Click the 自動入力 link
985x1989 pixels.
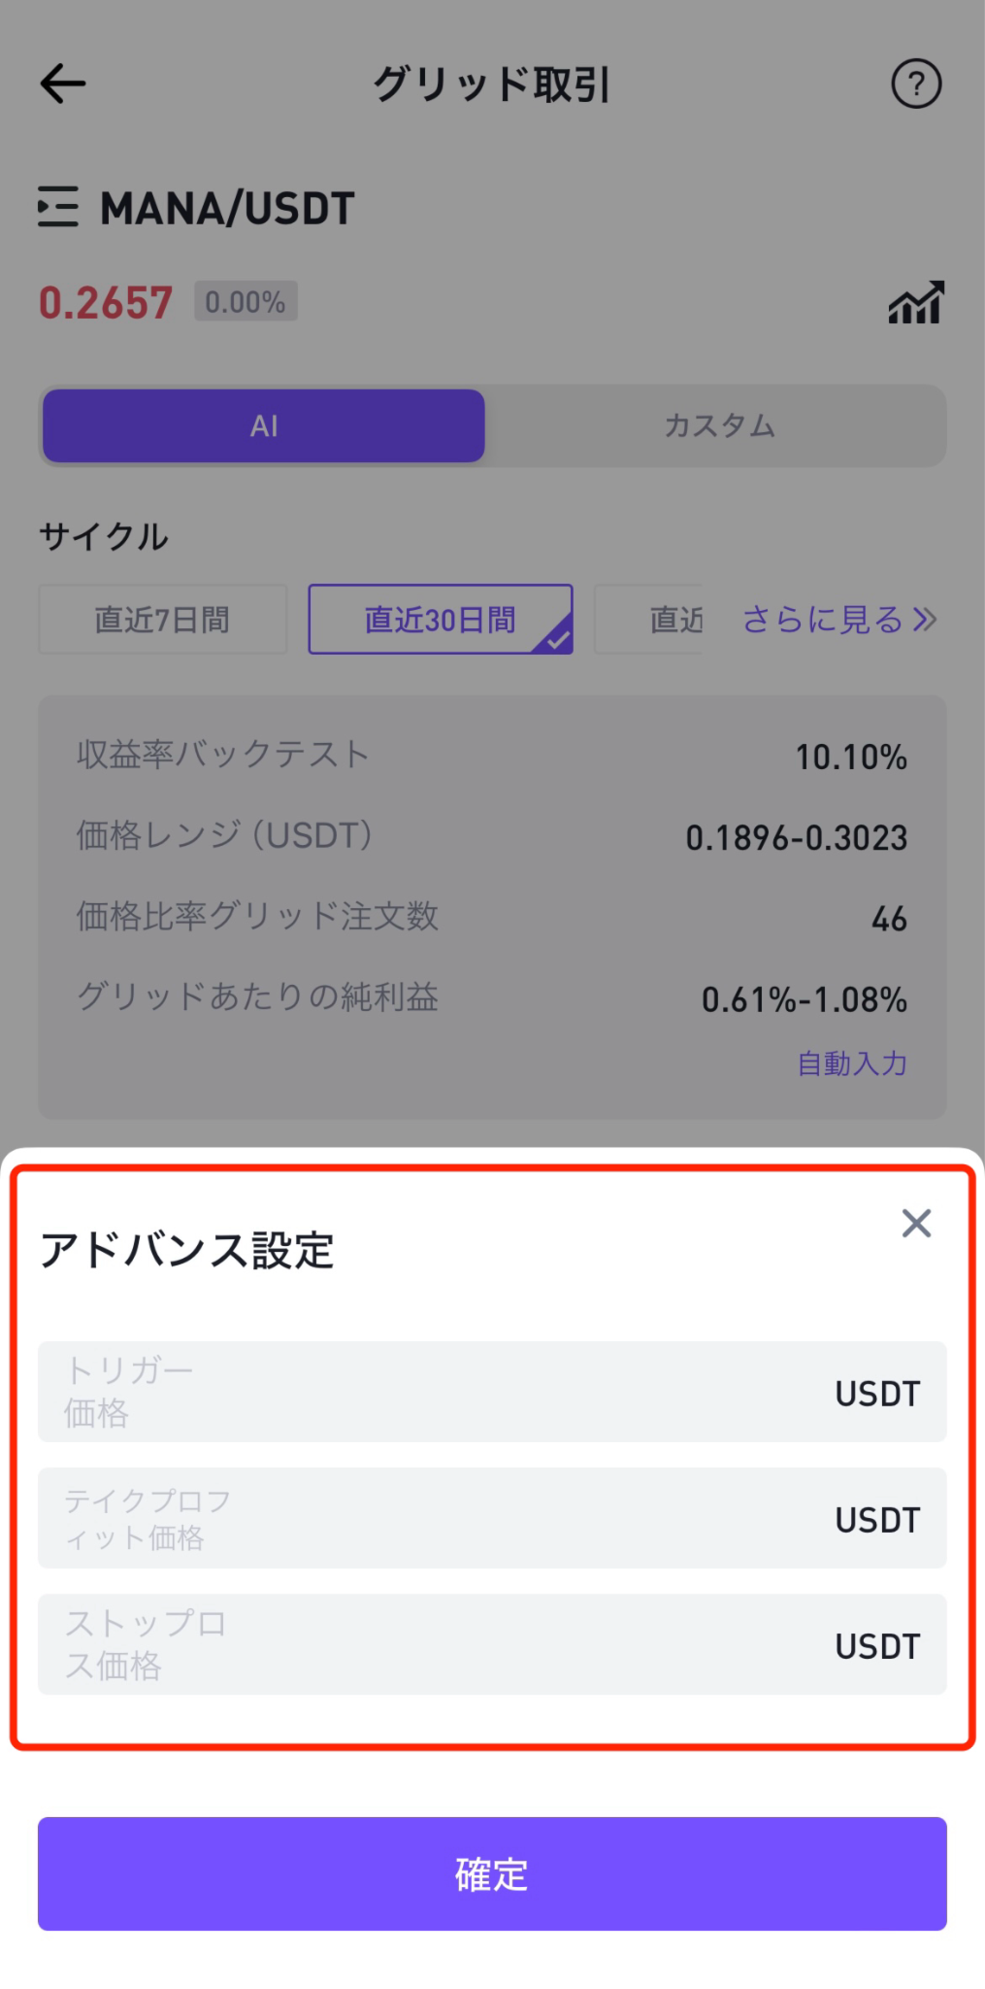tap(852, 1063)
